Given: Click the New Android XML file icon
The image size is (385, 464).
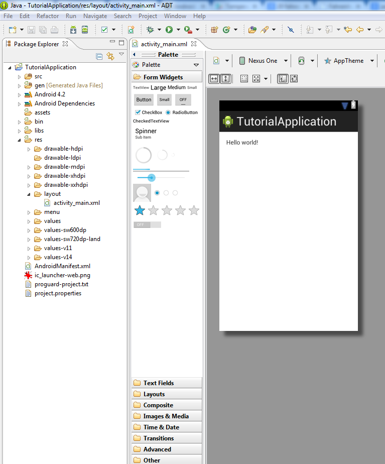Looking at the screenshot, I should click(x=131, y=30).
